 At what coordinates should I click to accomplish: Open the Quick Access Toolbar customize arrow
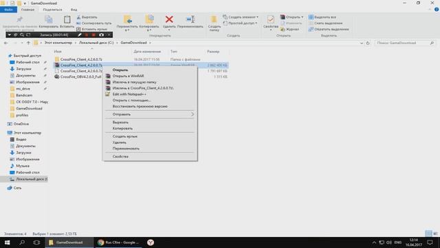25,3
